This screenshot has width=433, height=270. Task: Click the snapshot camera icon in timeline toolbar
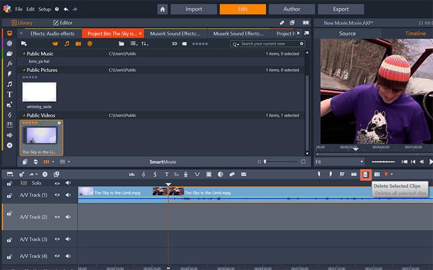coord(377,174)
